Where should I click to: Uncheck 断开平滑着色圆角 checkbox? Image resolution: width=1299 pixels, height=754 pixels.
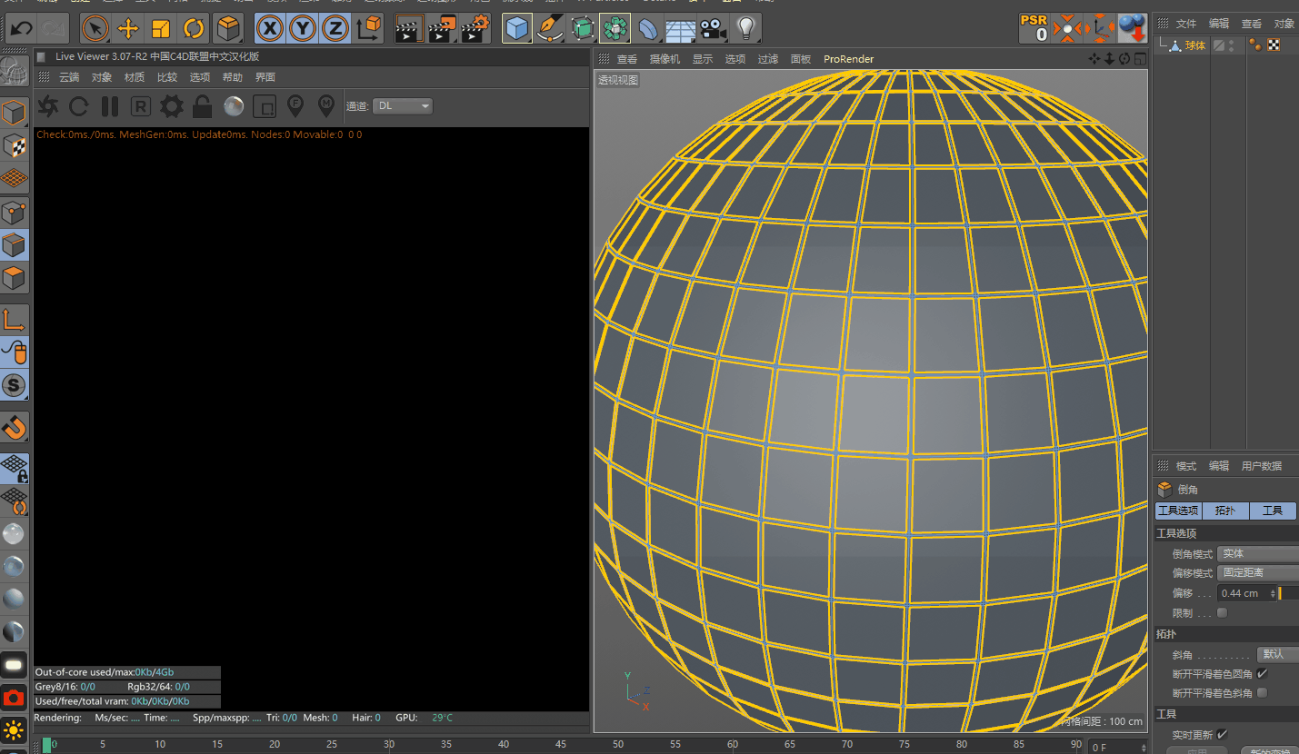(1262, 674)
